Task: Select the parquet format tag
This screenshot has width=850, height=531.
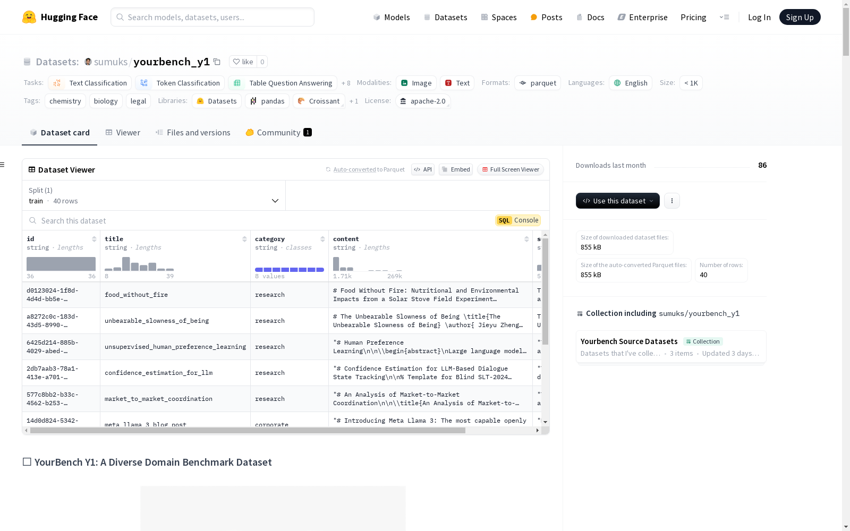Action: tap(538, 83)
